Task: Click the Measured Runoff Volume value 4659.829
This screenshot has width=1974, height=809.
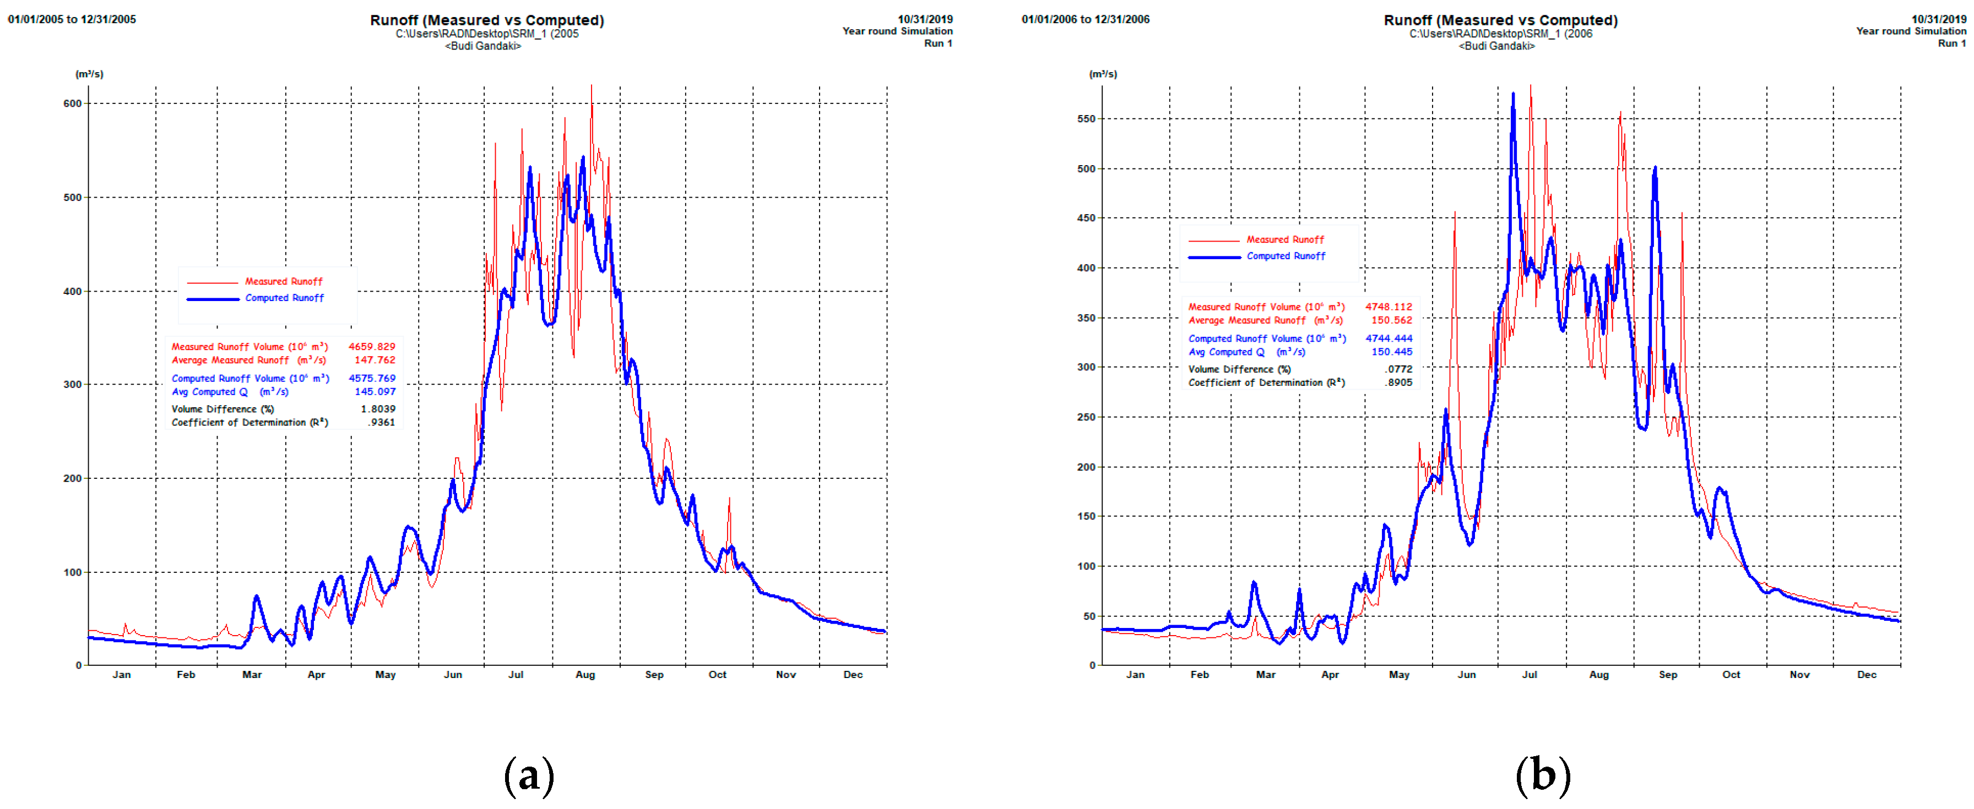Action: pyautogui.click(x=372, y=347)
